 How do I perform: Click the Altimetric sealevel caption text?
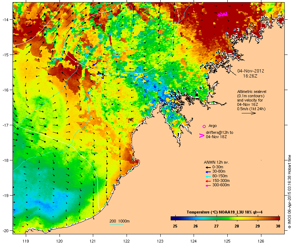(x=252, y=91)
